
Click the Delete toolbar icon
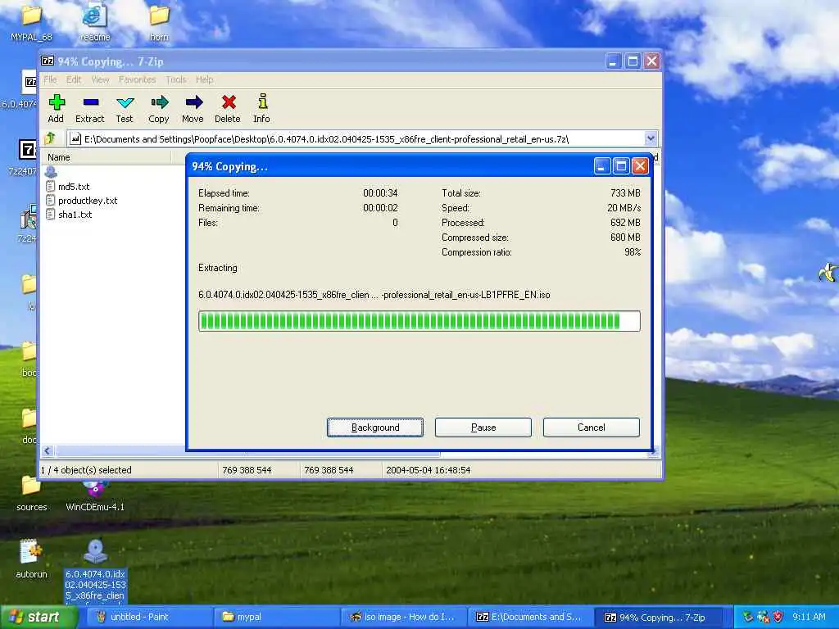coord(228,109)
